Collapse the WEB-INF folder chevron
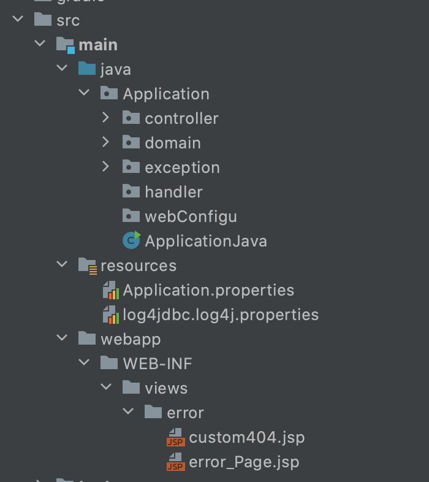429x482 pixels. (84, 362)
